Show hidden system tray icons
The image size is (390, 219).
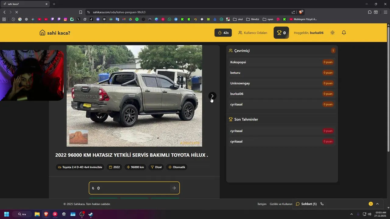[351, 214]
